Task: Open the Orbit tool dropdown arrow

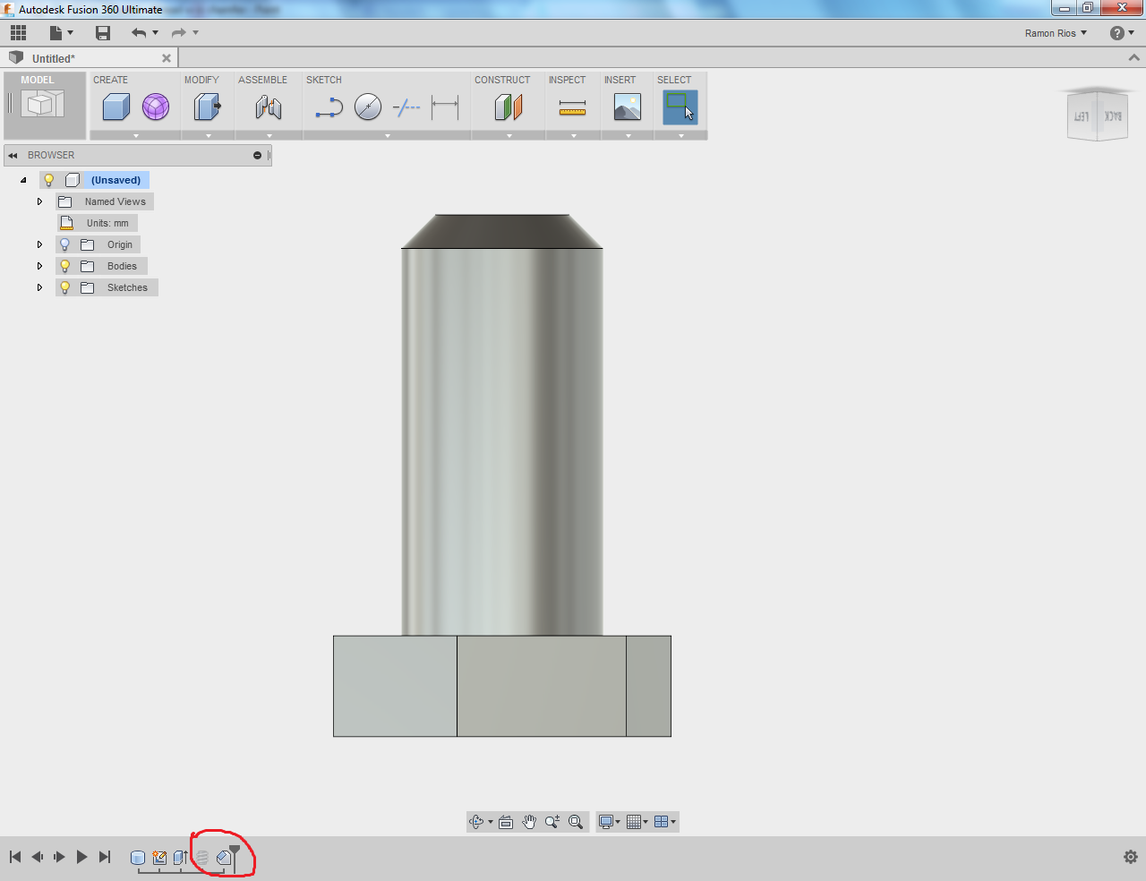Action: 488,821
